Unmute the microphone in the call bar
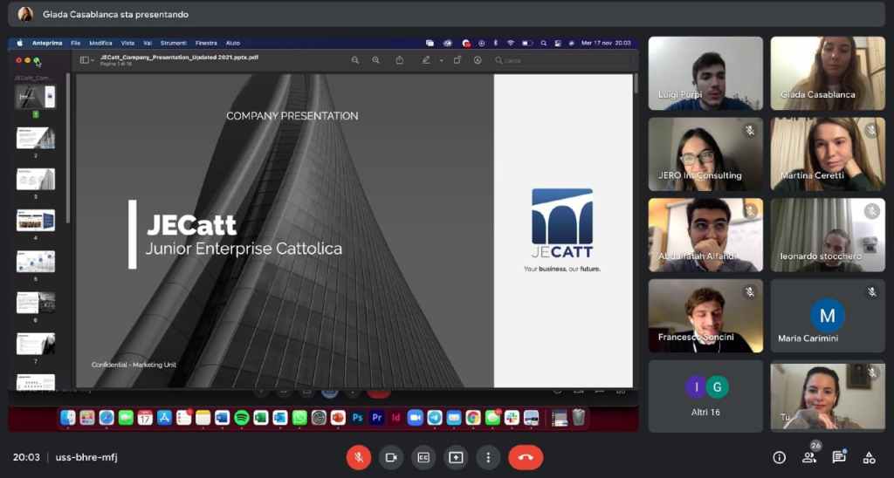This screenshot has width=894, height=478. click(358, 457)
